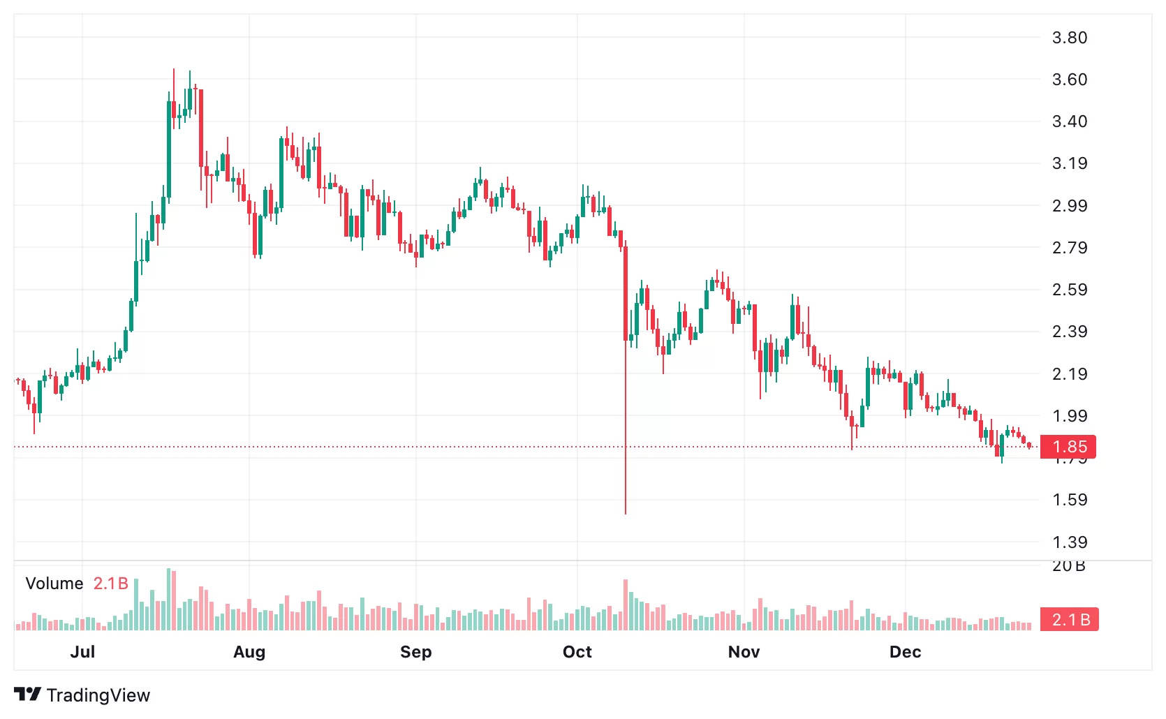This screenshot has height=719, width=1166.
Task: Click the Volume indicator label
Action: coord(54,584)
